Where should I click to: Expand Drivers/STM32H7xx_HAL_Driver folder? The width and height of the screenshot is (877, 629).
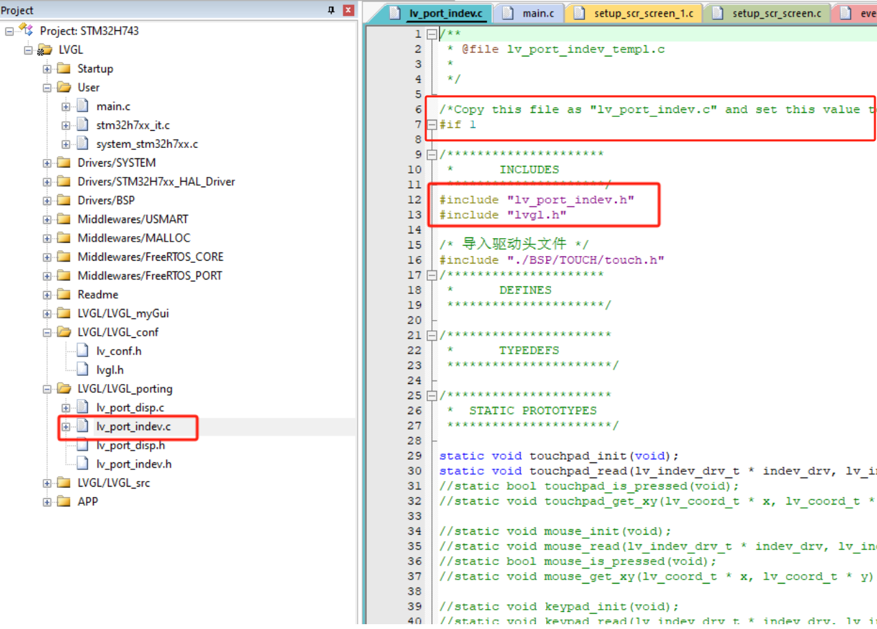[47, 182]
